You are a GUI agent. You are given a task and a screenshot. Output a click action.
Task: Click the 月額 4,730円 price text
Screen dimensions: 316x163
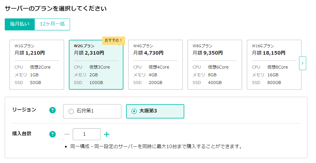pos(148,53)
